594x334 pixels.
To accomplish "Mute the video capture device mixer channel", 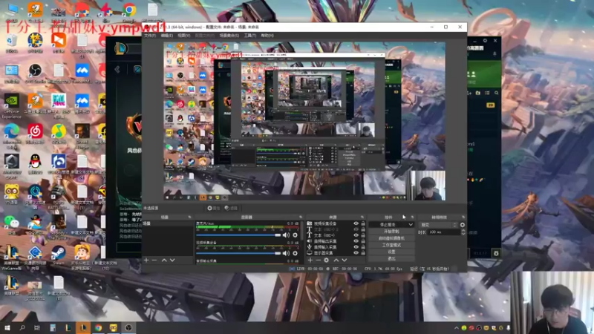I will pyautogui.click(x=286, y=253).
